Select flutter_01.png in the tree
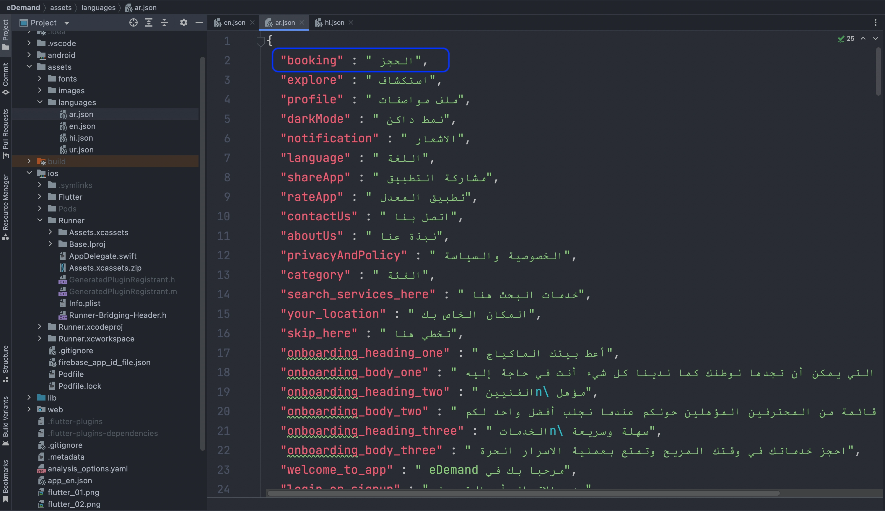This screenshot has height=511, width=885. click(73, 492)
